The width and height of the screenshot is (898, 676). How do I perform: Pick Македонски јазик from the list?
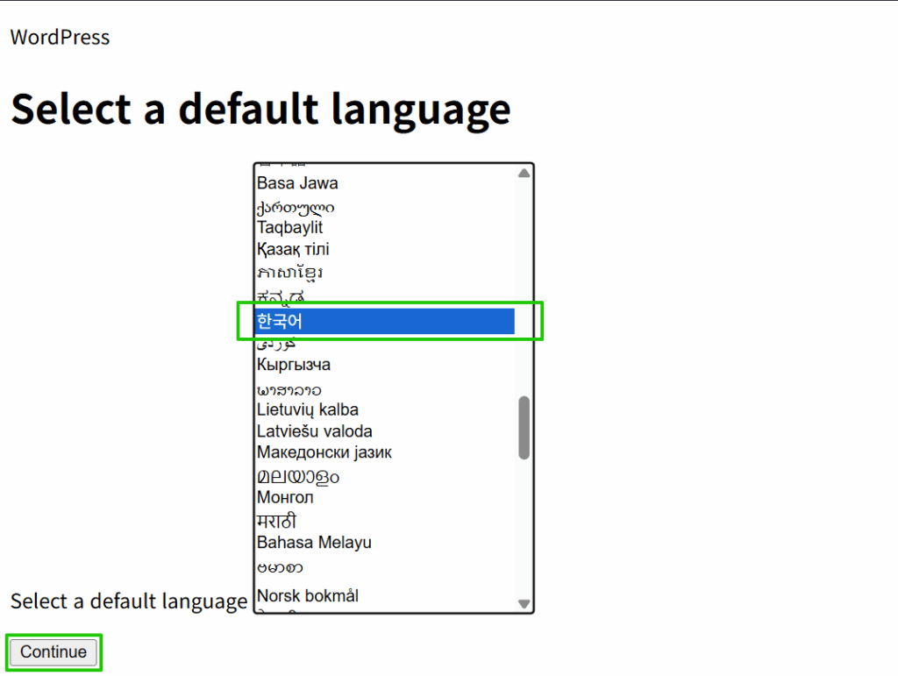click(324, 452)
